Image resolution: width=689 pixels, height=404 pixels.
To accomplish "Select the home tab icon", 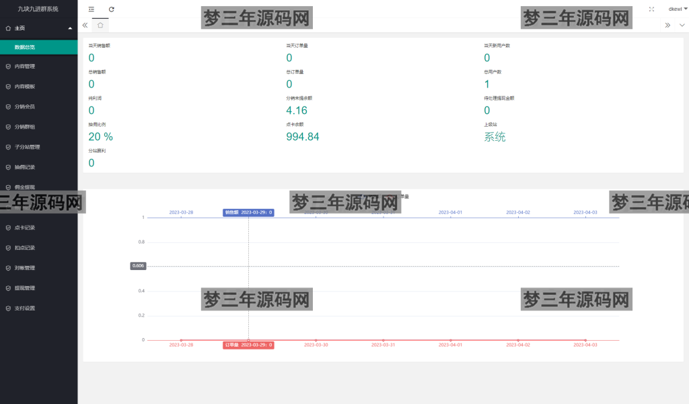I will tap(100, 26).
